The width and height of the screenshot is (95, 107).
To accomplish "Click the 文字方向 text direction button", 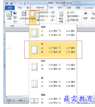I will pos(24,17).
